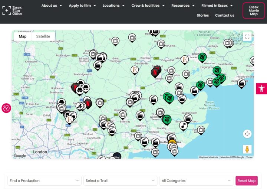Viewport: 267px width, 189px height.
Task: Click the clapperboard marker near Clacton-on-Sea
Action: [241, 83]
